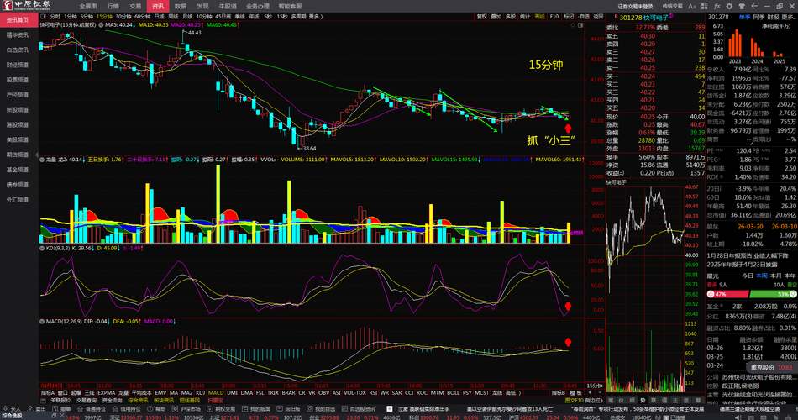Select the 日线 daily period
Image resolution: width=798 pixels, height=420 pixels.
coord(160,16)
